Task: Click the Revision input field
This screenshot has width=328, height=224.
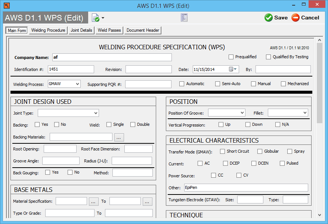Action: point(149,69)
